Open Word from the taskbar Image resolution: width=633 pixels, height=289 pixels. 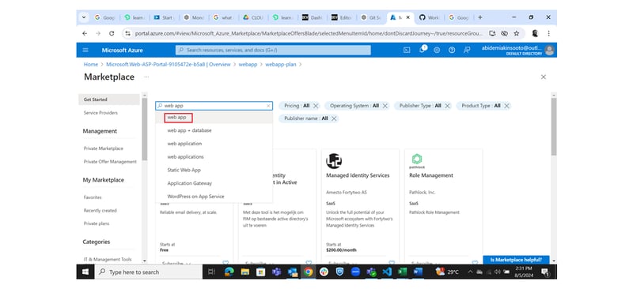(x=418, y=272)
